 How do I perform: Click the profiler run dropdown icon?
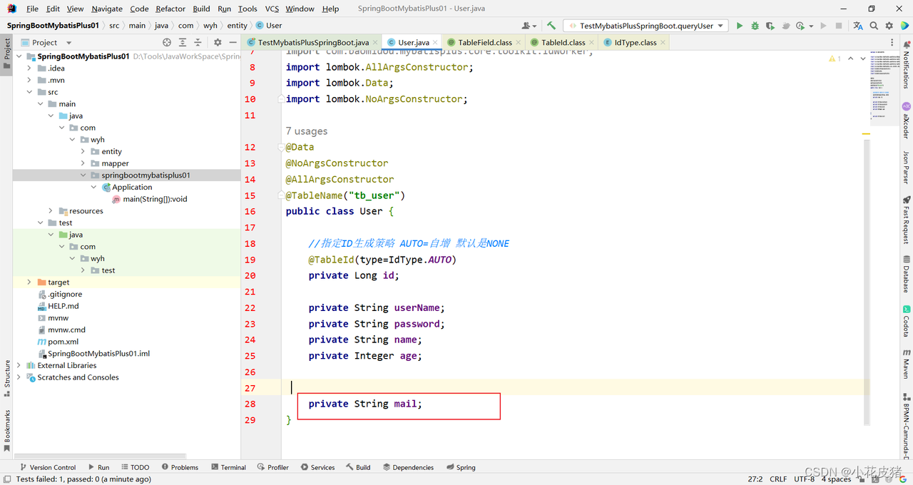802,26
